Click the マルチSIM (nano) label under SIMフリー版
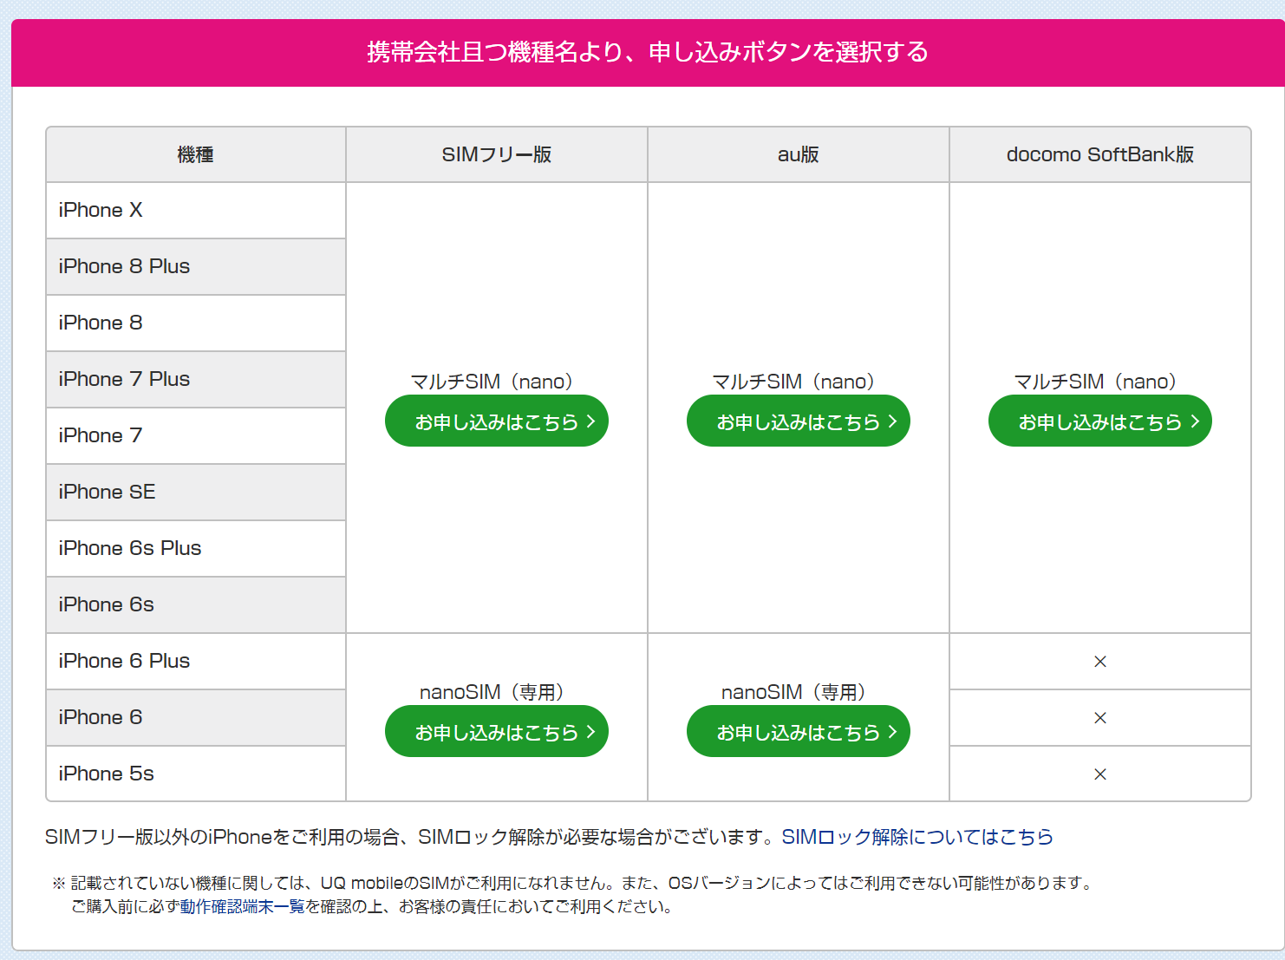Screen dimensions: 1285x960 pyautogui.click(x=492, y=382)
